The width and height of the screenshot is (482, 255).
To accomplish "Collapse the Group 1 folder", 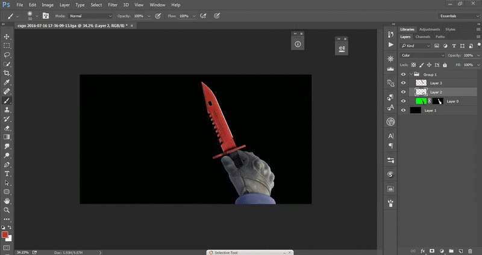I will [411, 74].
